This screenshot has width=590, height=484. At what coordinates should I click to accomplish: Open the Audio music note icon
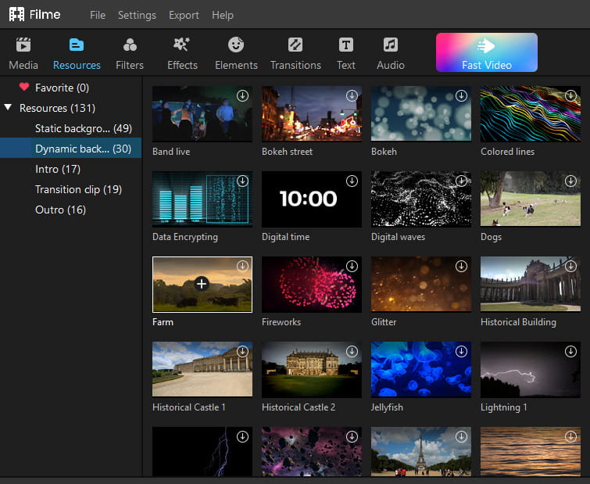391,45
